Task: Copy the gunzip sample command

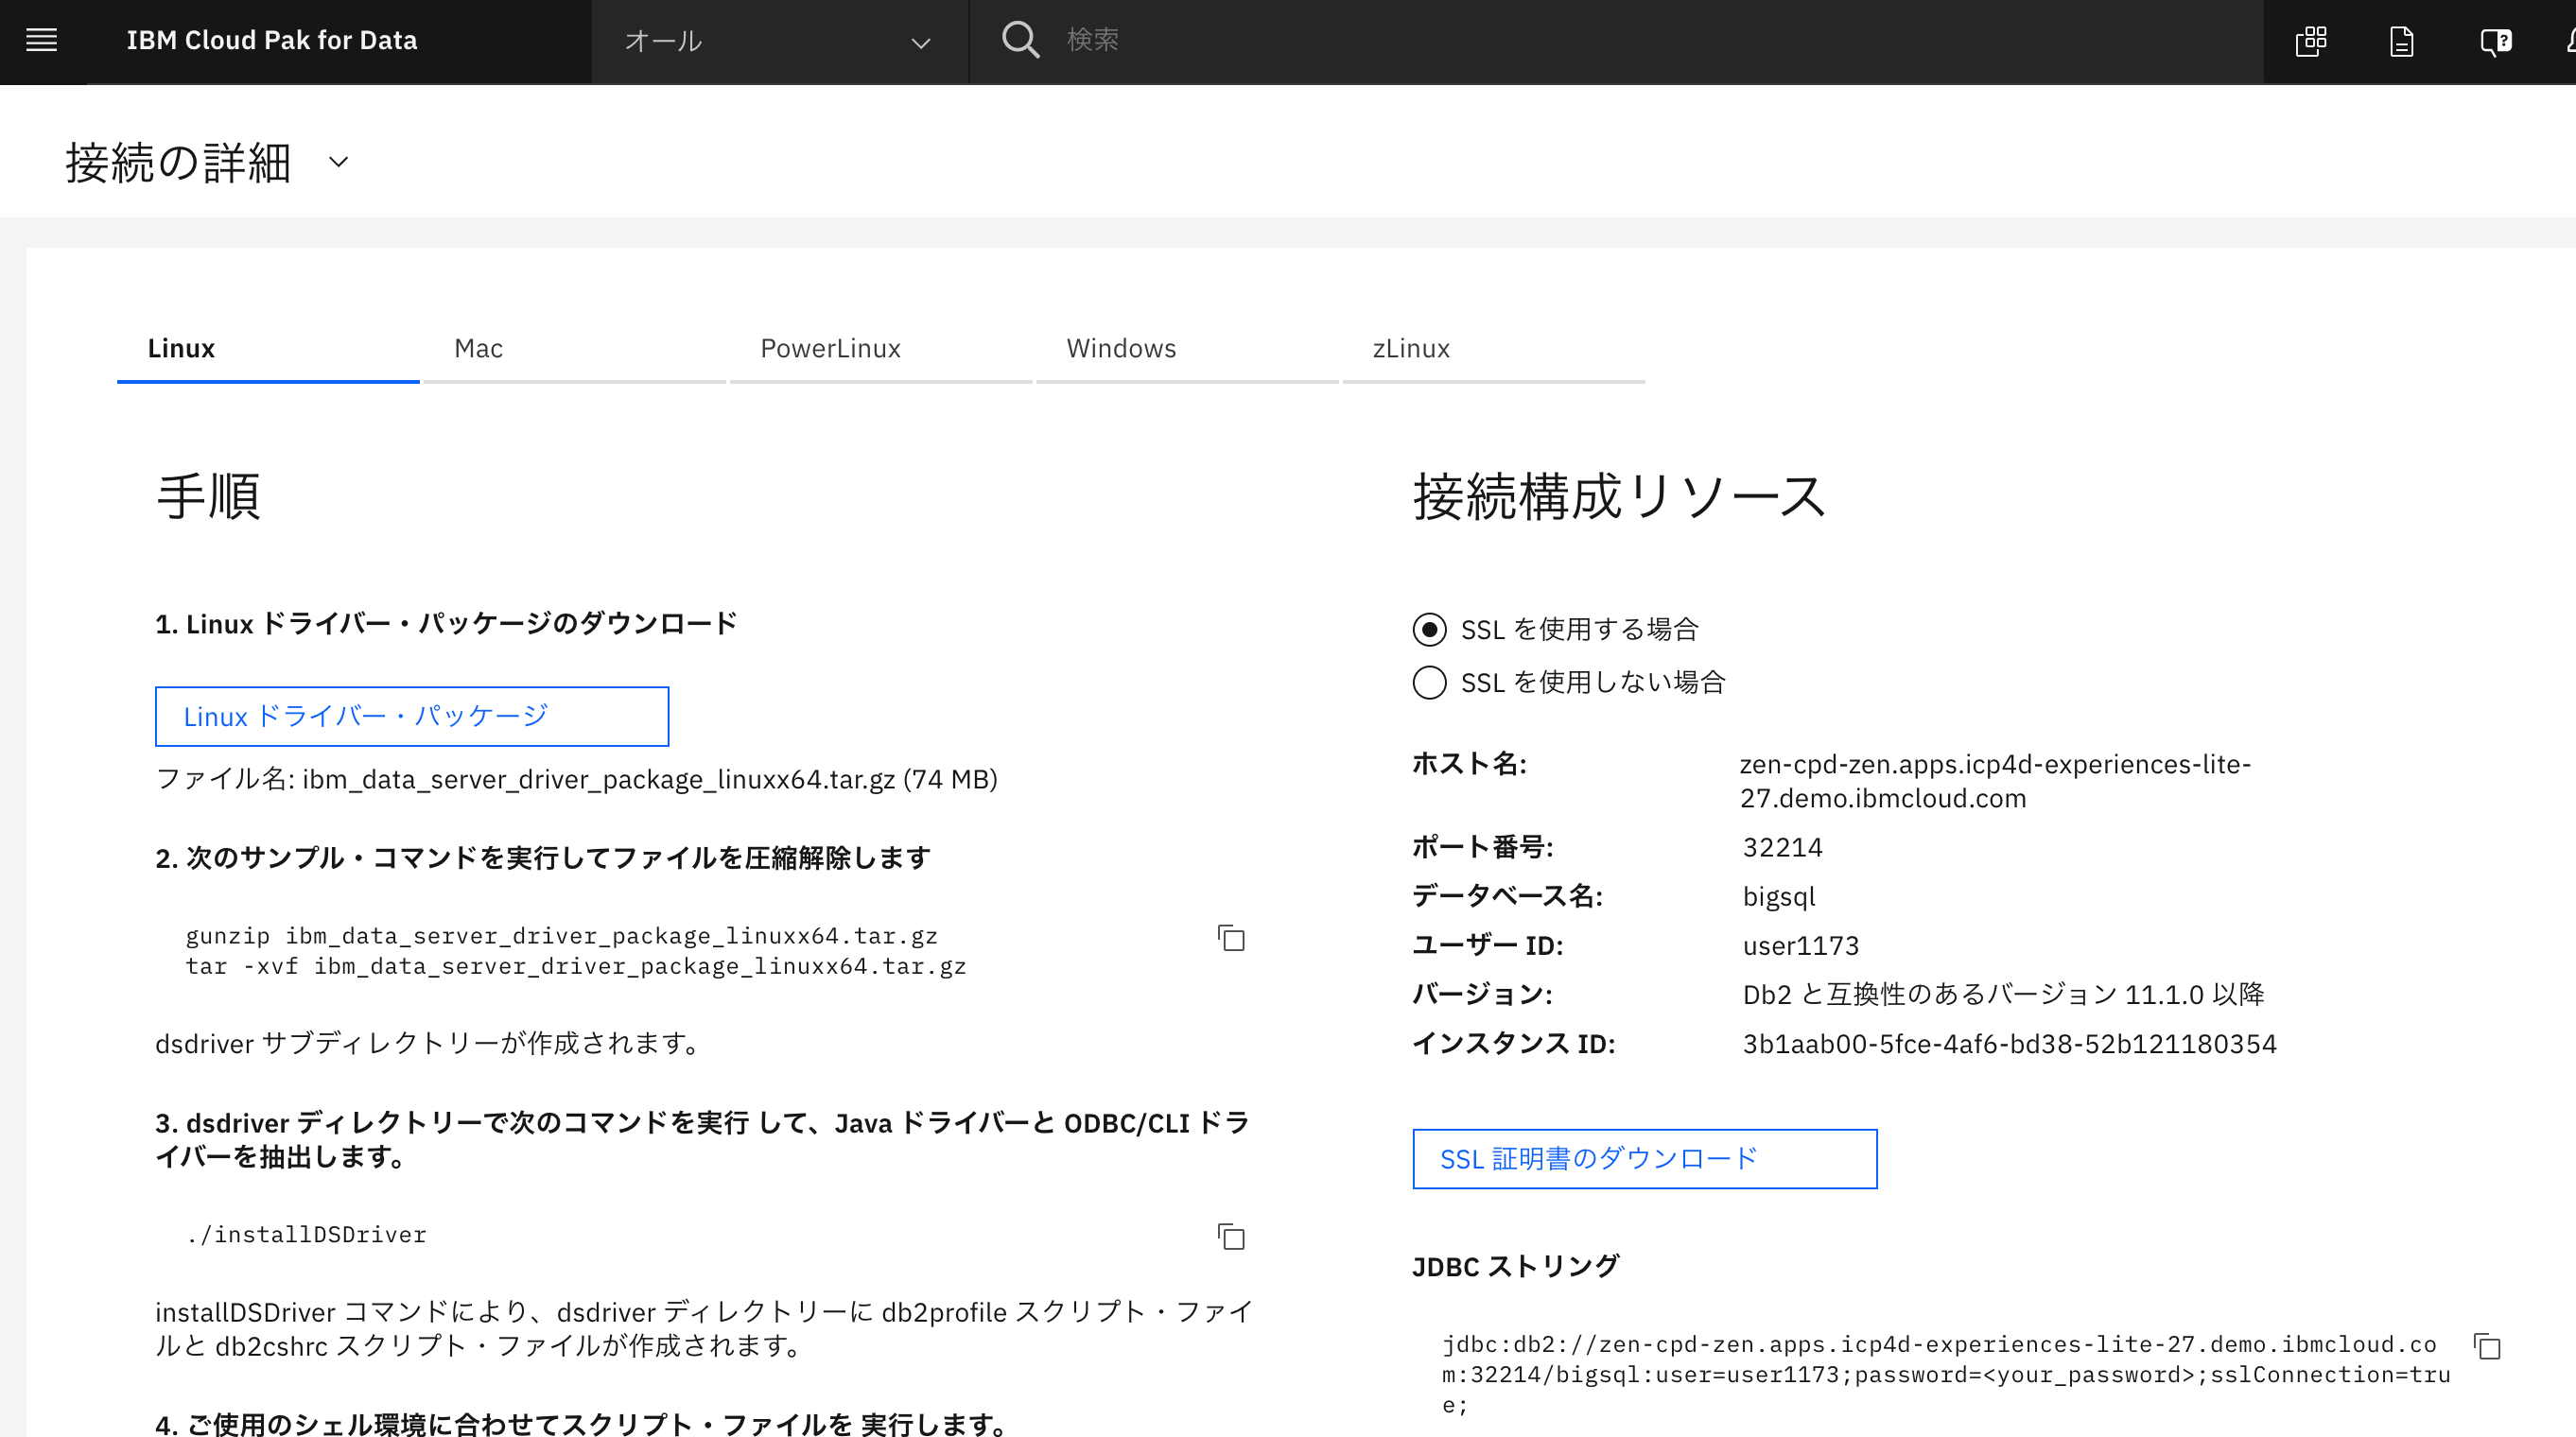Action: tap(1231, 940)
